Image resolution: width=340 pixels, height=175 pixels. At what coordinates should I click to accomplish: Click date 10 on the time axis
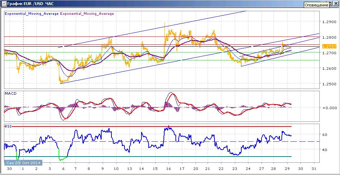(x=116, y=168)
